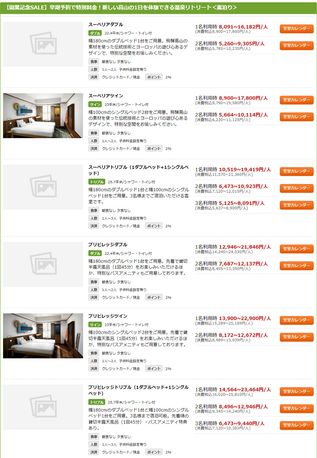The width and height of the screenshot is (317, 458).
Task: Open vacancy calendar for Superior Double 1-person rate
Action: 296,29
